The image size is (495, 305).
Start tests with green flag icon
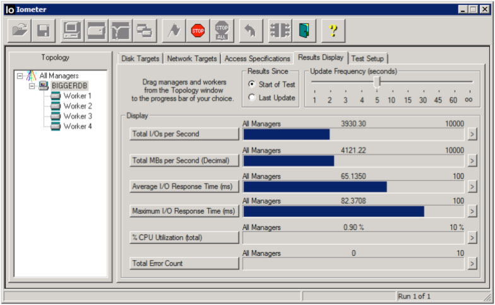tap(174, 30)
